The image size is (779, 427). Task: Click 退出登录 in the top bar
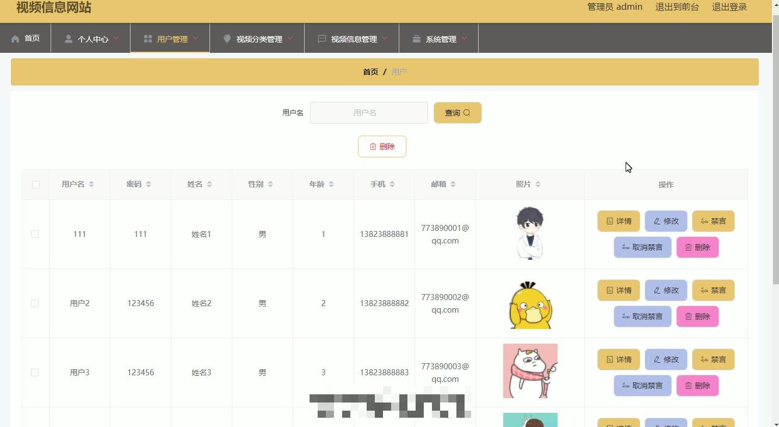[729, 7]
